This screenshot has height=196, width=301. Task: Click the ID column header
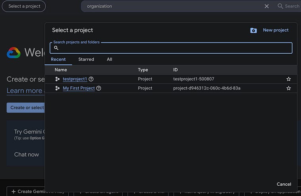point(176,70)
